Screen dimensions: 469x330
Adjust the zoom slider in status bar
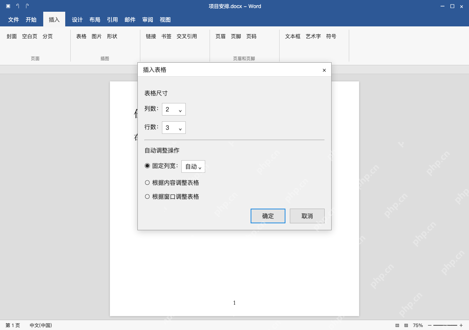tap(445, 325)
